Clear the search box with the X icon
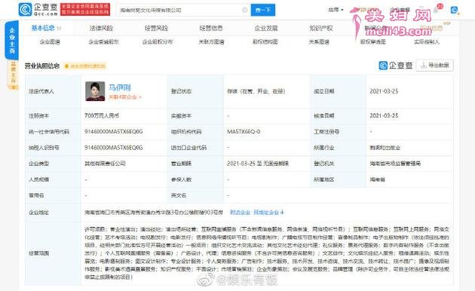 click(245, 10)
